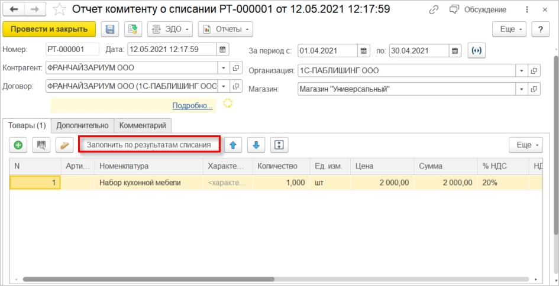
Task: Open calendar for period end date 30.04.2021
Action: coord(454,51)
